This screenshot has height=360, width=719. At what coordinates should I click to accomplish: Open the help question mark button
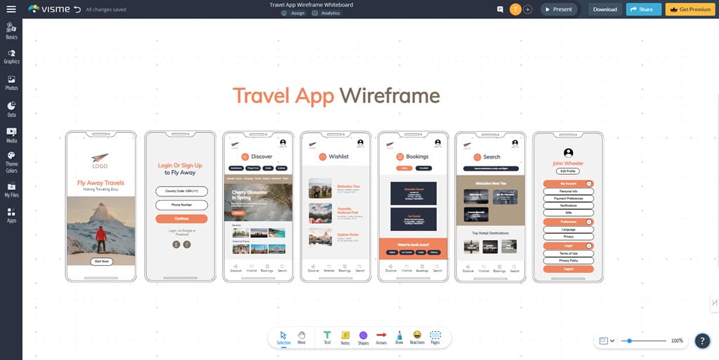click(702, 341)
